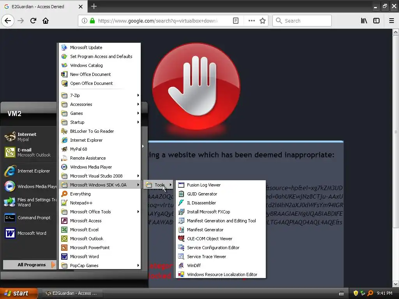Open OLE-COM Object Viewer icon
This screenshot has width=399, height=299.
[x=181, y=239]
